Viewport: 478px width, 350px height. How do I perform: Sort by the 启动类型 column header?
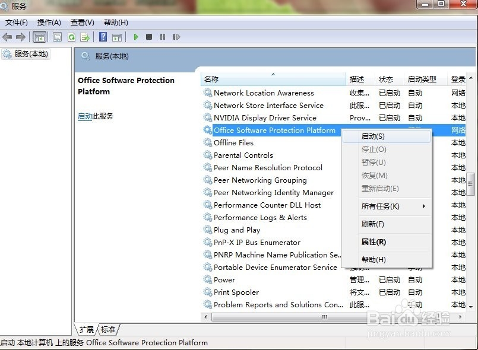tap(426, 79)
